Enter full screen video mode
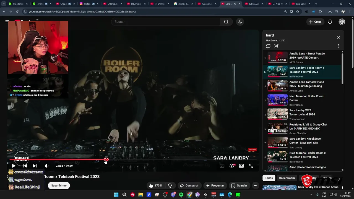This screenshot has width=354, height=199. 251,166
